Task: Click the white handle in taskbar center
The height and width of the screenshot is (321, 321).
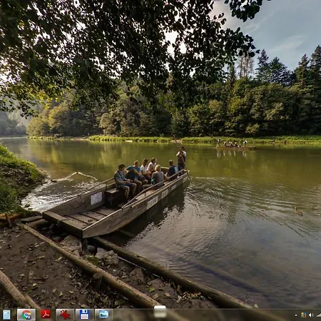Action: pyautogui.click(x=160, y=312)
